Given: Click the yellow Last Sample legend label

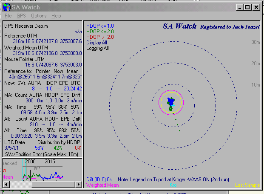Looking at the screenshot, I should click(247, 185).
